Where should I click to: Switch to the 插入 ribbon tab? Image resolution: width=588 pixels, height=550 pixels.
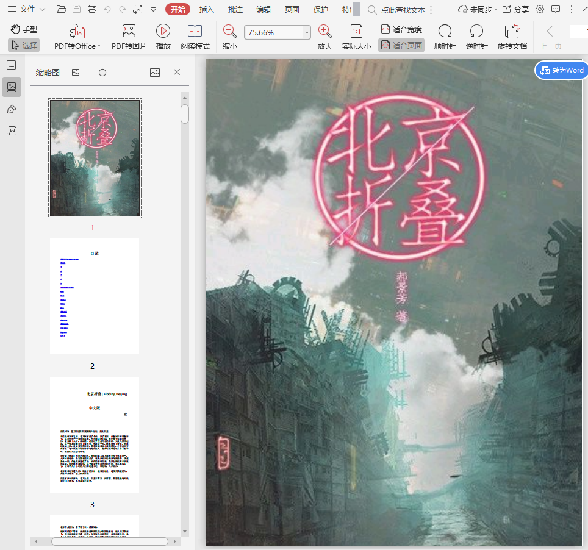pyautogui.click(x=206, y=9)
